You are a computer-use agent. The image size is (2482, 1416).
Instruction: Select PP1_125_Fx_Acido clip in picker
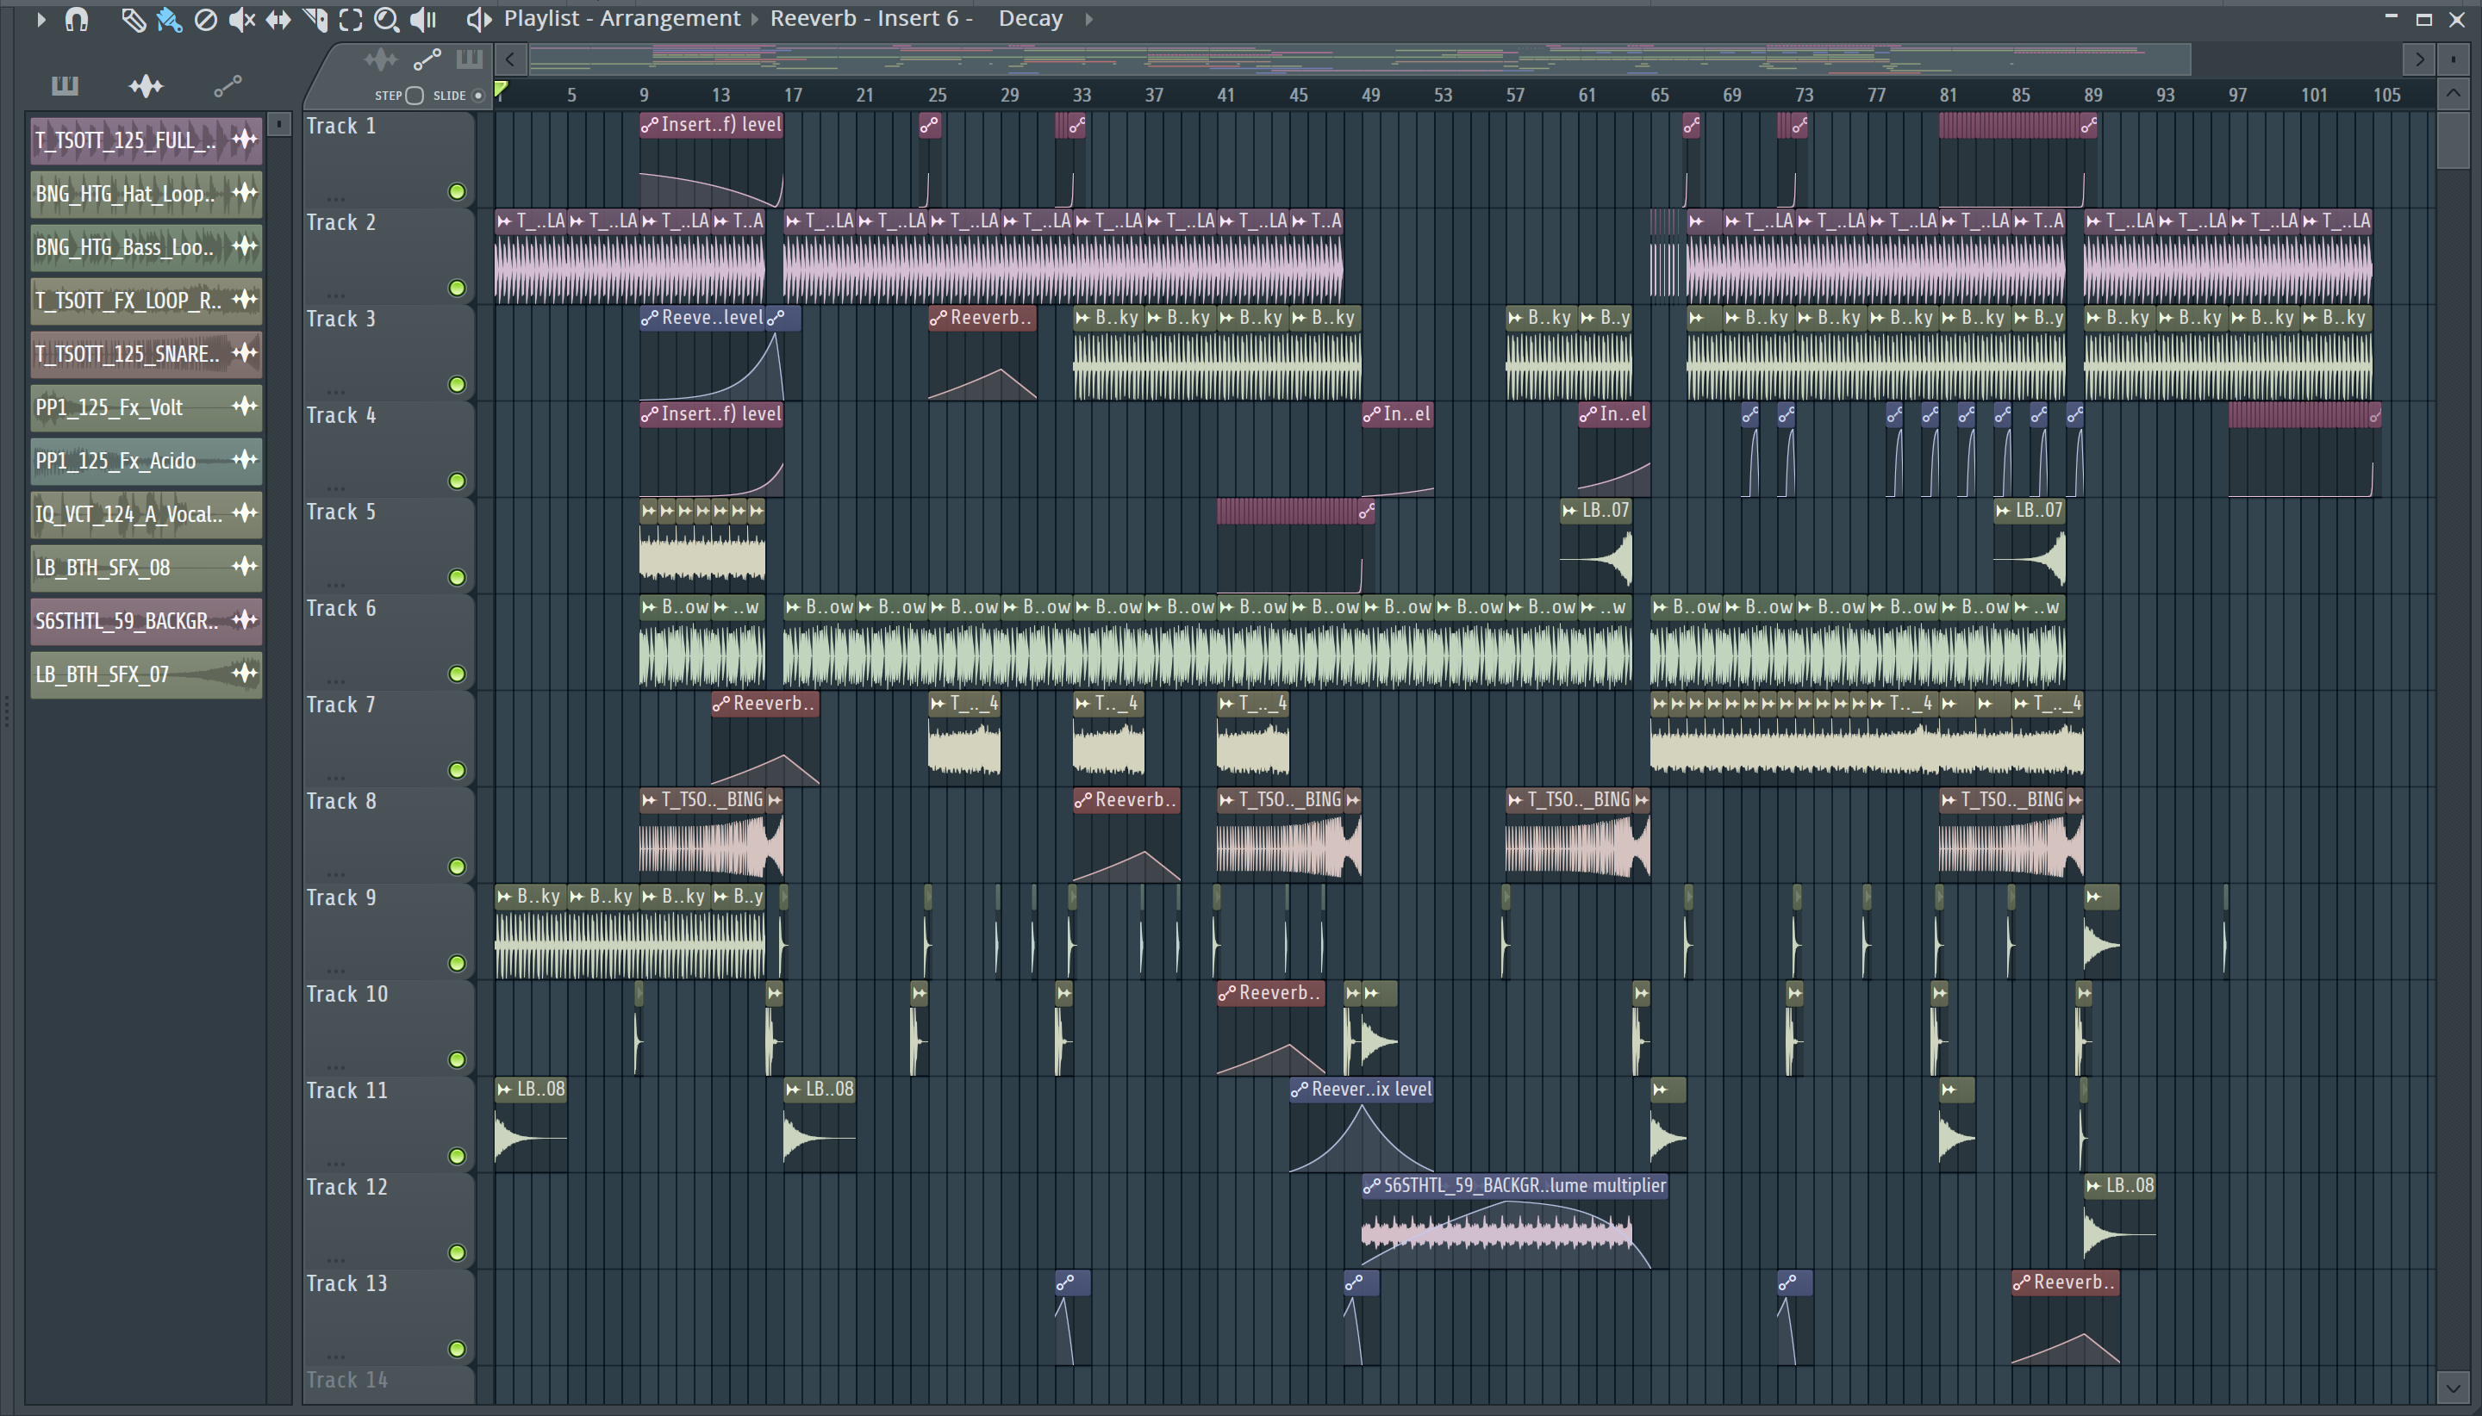[146, 461]
